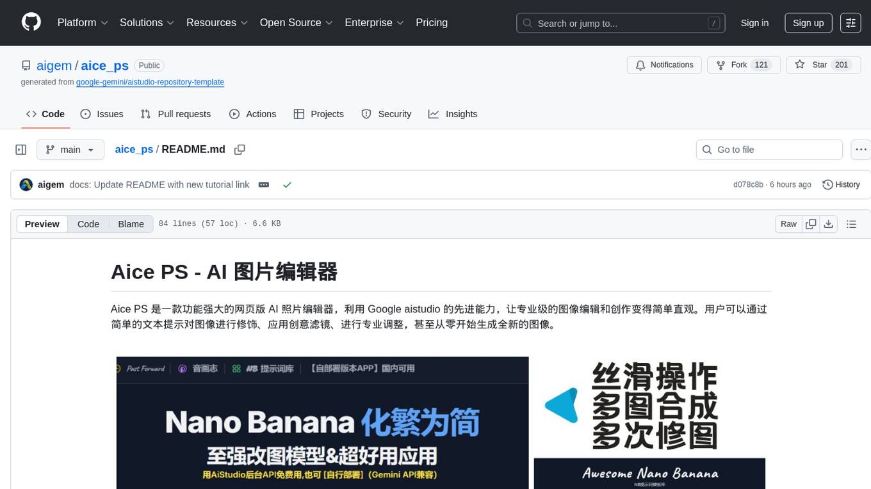
Task: Open the aice_ps repository link
Action: (104, 65)
